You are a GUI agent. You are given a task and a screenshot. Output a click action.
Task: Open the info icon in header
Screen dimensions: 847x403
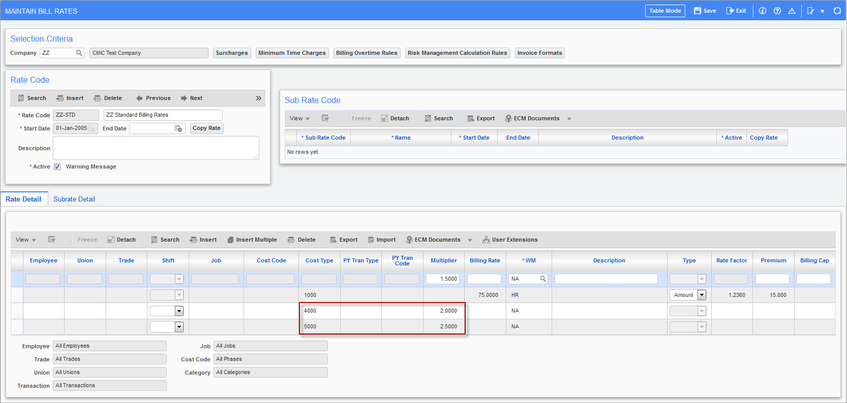762,11
